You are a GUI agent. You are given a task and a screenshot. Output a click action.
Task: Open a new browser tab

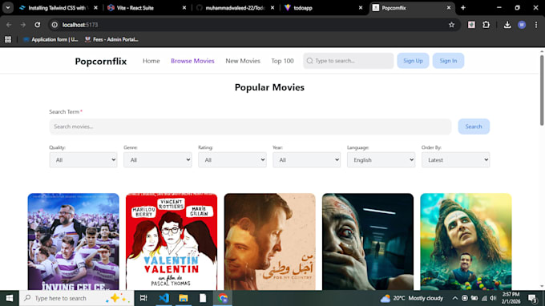(463, 8)
